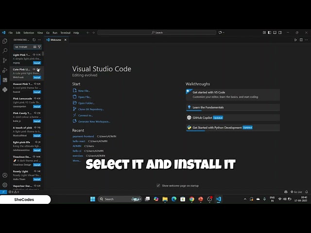The image size is (311, 233).
Task: Open the Python view in activity bar
Action: point(5,89)
